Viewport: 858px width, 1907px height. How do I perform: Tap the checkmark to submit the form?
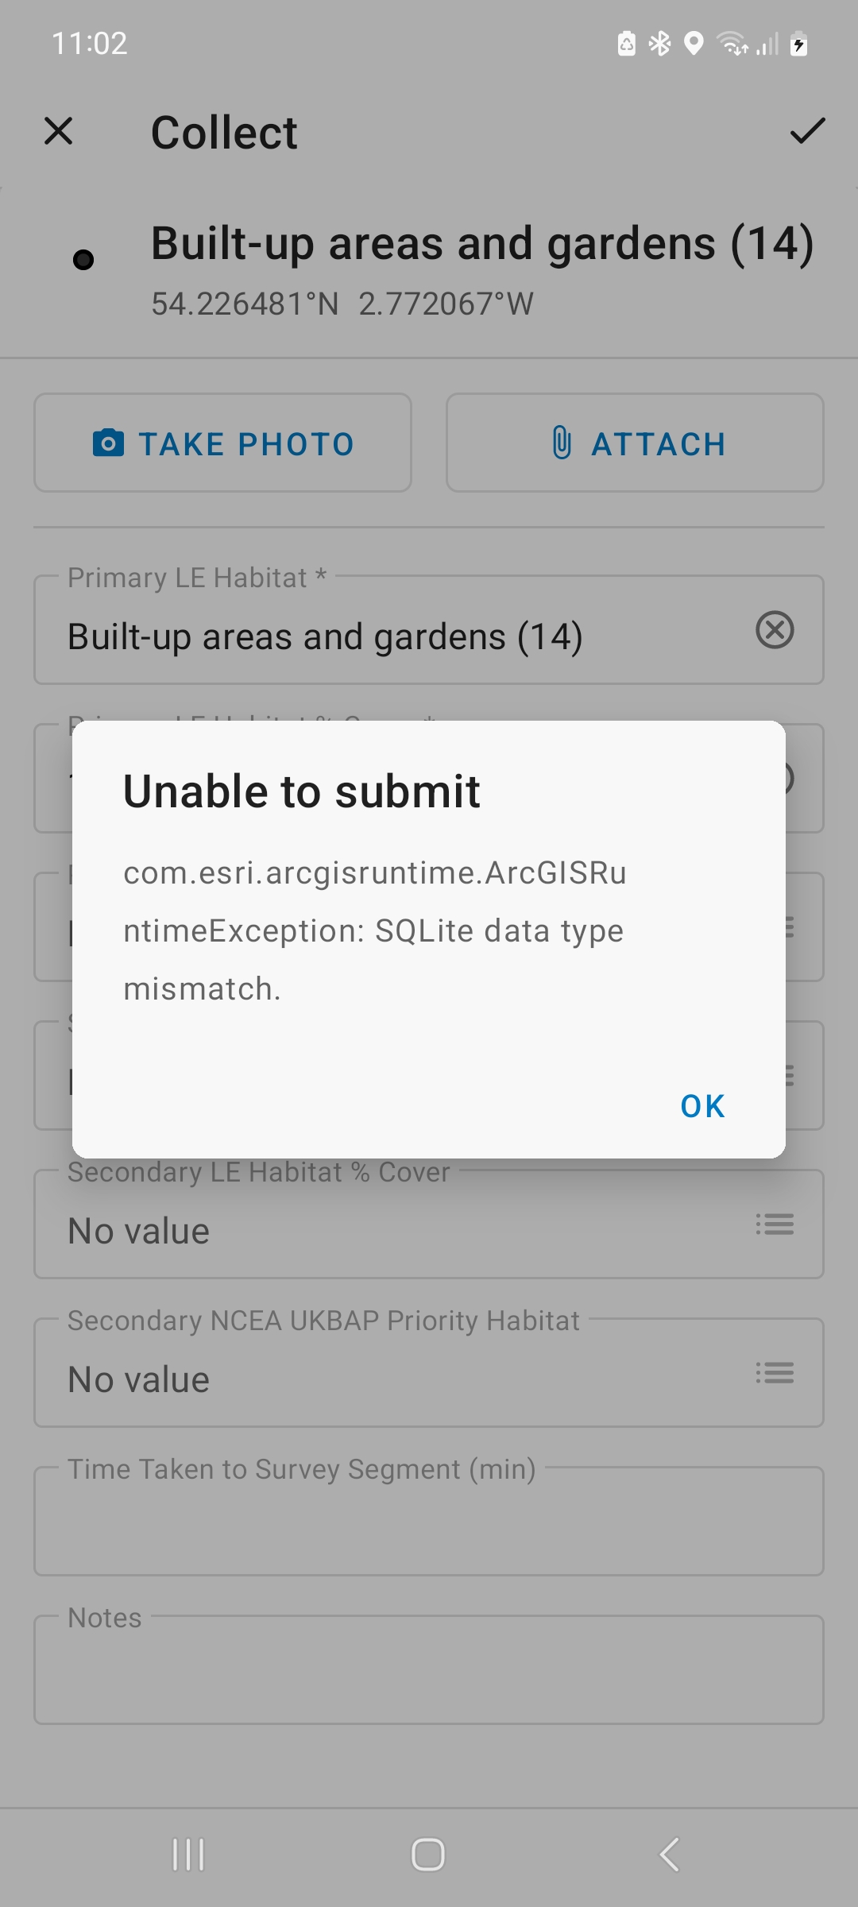(x=807, y=131)
